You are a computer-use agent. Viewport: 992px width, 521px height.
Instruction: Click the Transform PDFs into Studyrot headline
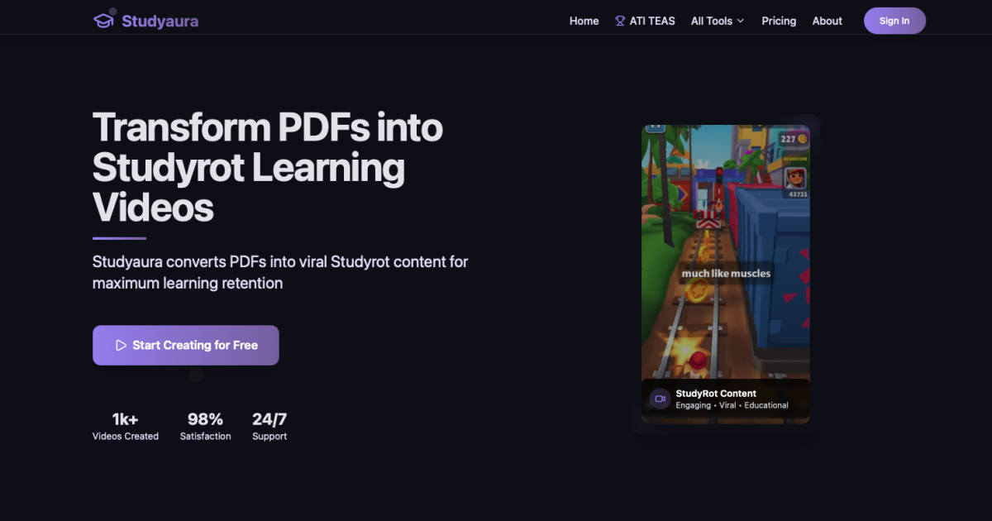268,168
